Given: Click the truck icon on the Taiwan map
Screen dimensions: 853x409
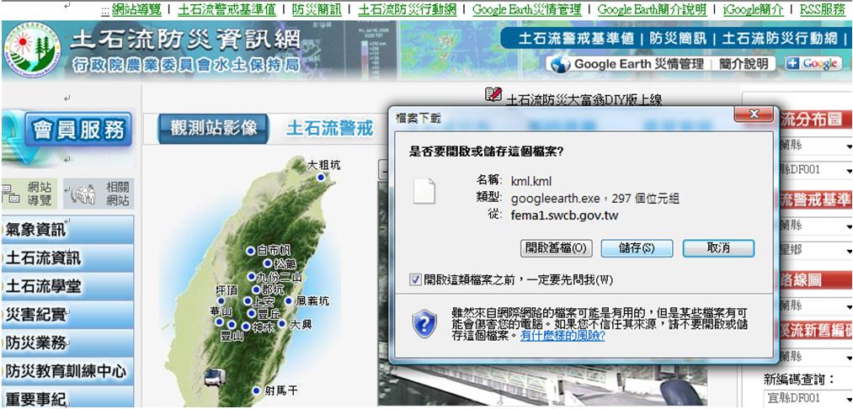Looking at the screenshot, I should pyautogui.click(x=215, y=377).
